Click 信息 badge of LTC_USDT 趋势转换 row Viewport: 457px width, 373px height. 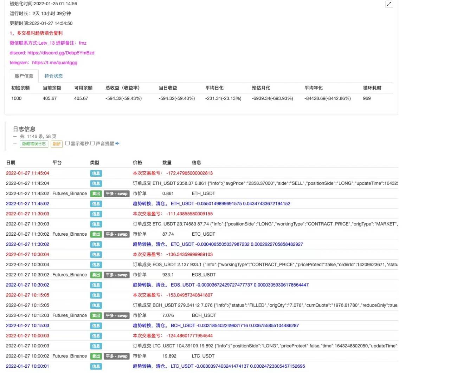96,366
